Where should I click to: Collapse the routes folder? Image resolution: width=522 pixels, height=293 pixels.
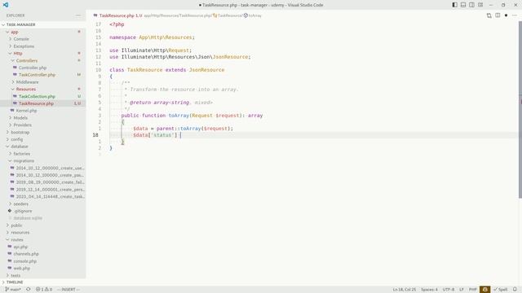[16, 240]
